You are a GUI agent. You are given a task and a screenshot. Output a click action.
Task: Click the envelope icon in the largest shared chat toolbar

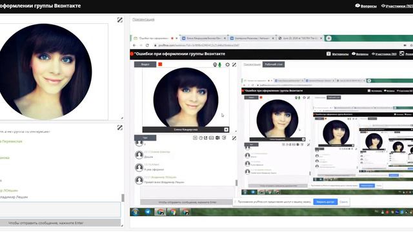[x=212, y=138]
